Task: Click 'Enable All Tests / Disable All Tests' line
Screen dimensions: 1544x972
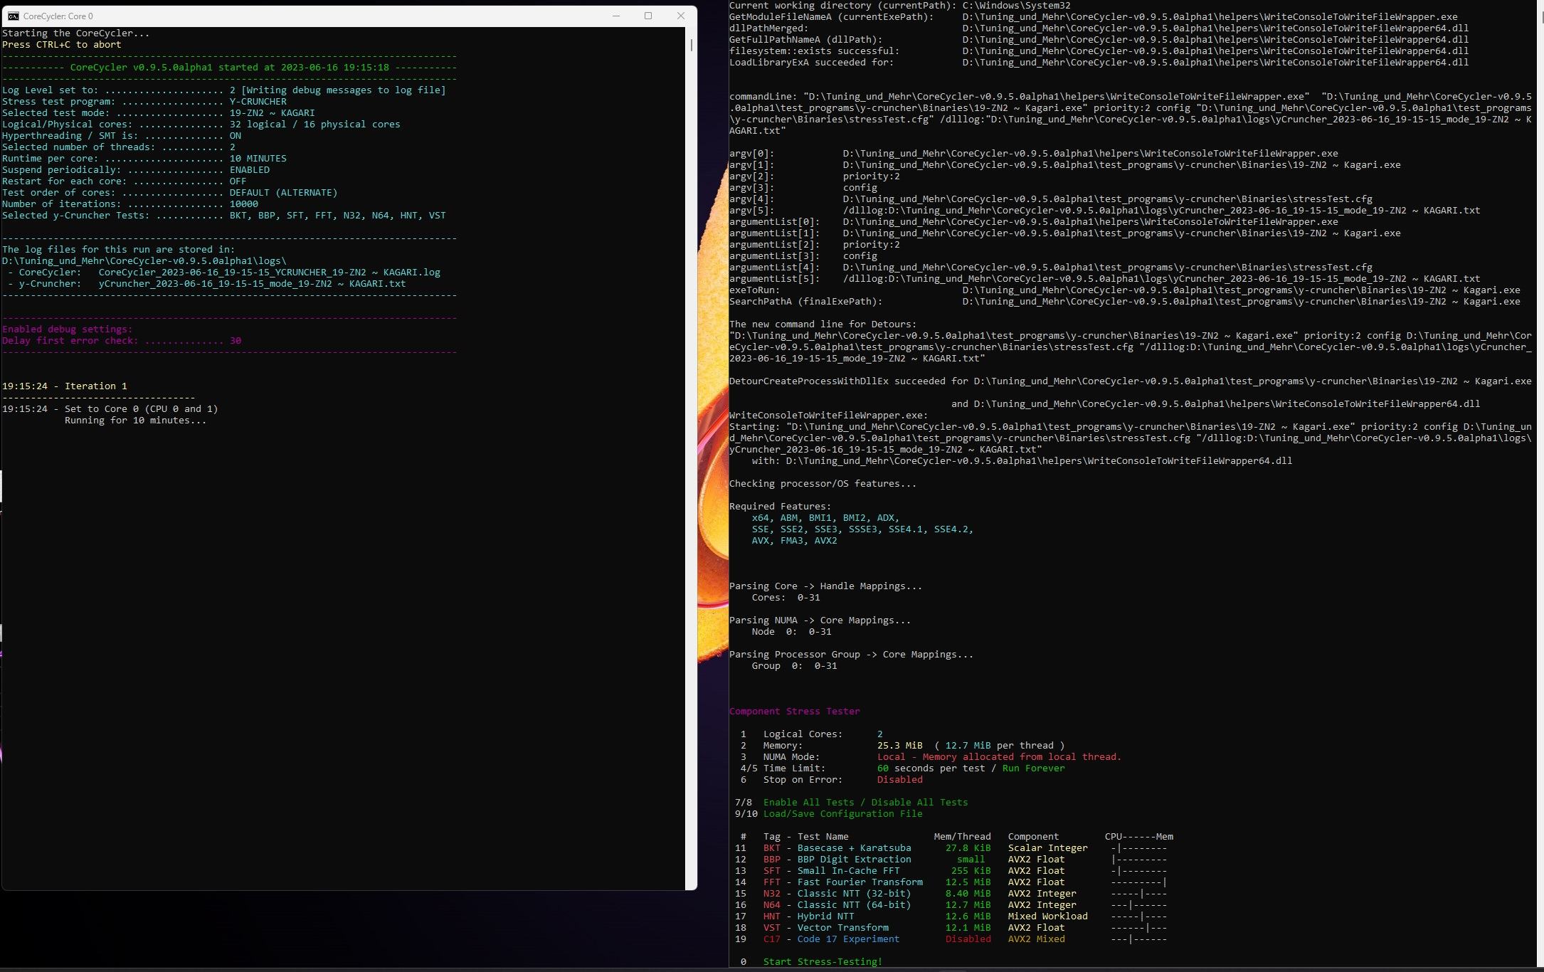Action: click(865, 802)
